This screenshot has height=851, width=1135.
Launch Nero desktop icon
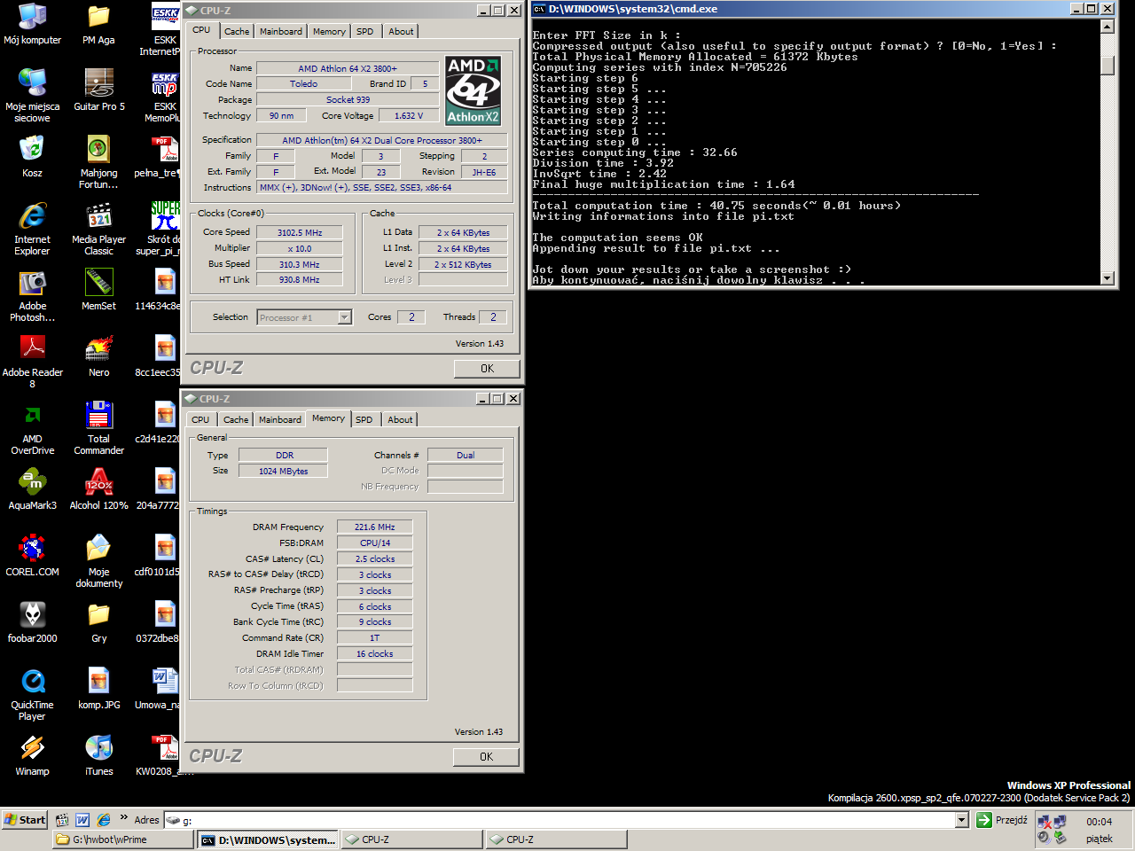click(98, 356)
